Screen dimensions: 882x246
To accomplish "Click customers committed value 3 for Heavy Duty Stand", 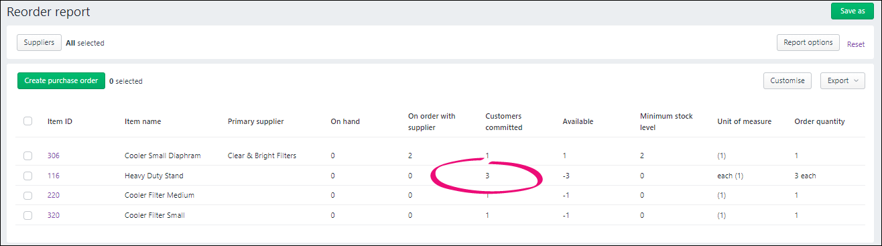I will pyautogui.click(x=487, y=176).
